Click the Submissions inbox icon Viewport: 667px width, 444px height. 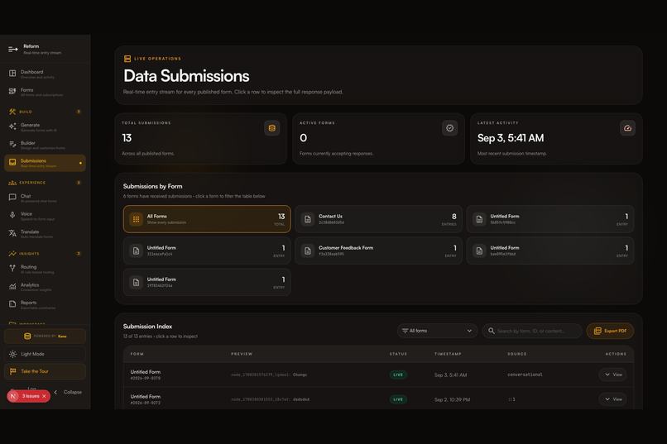pyautogui.click(x=12, y=162)
